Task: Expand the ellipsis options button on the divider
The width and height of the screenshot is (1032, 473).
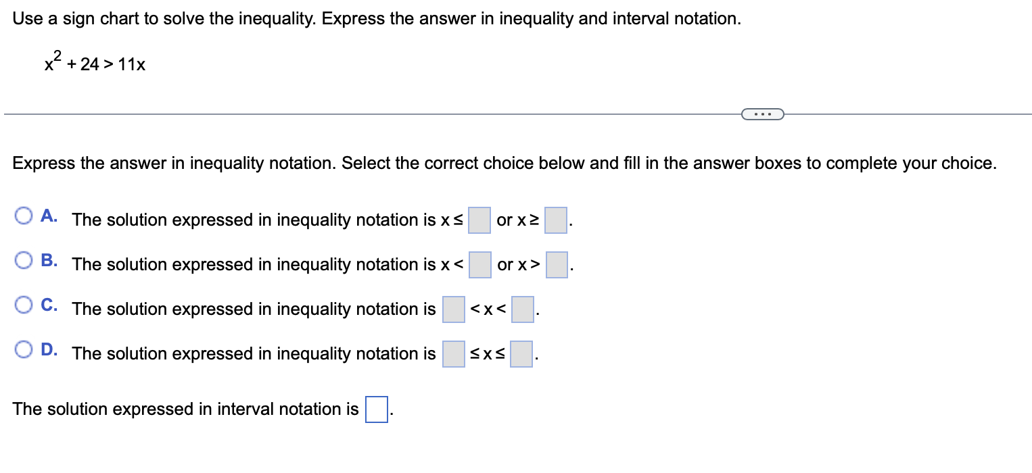Action: click(763, 114)
